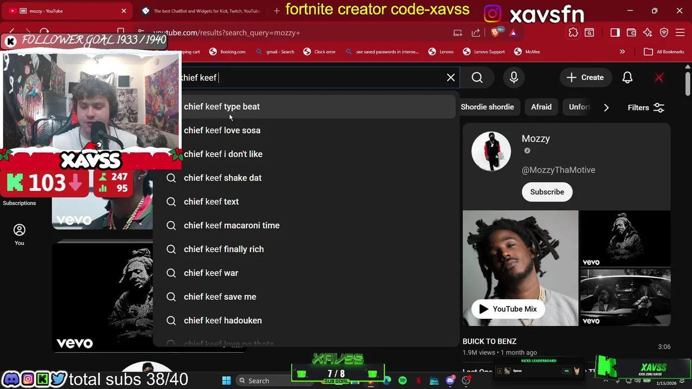692x389 pixels.
Task: Select the Unfort filter chip
Action: pos(578,107)
